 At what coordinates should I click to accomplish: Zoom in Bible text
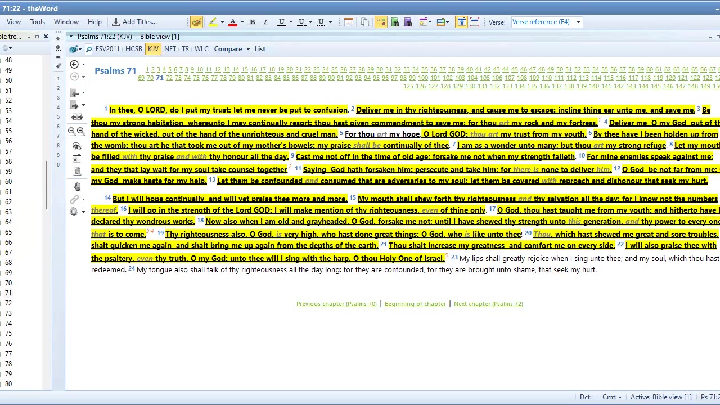point(72,131)
